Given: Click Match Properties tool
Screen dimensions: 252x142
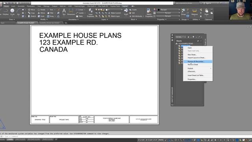Looking at the screenshot, I should coord(149,13).
